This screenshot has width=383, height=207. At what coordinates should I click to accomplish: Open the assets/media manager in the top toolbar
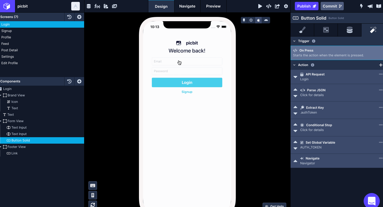[x=114, y=6]
